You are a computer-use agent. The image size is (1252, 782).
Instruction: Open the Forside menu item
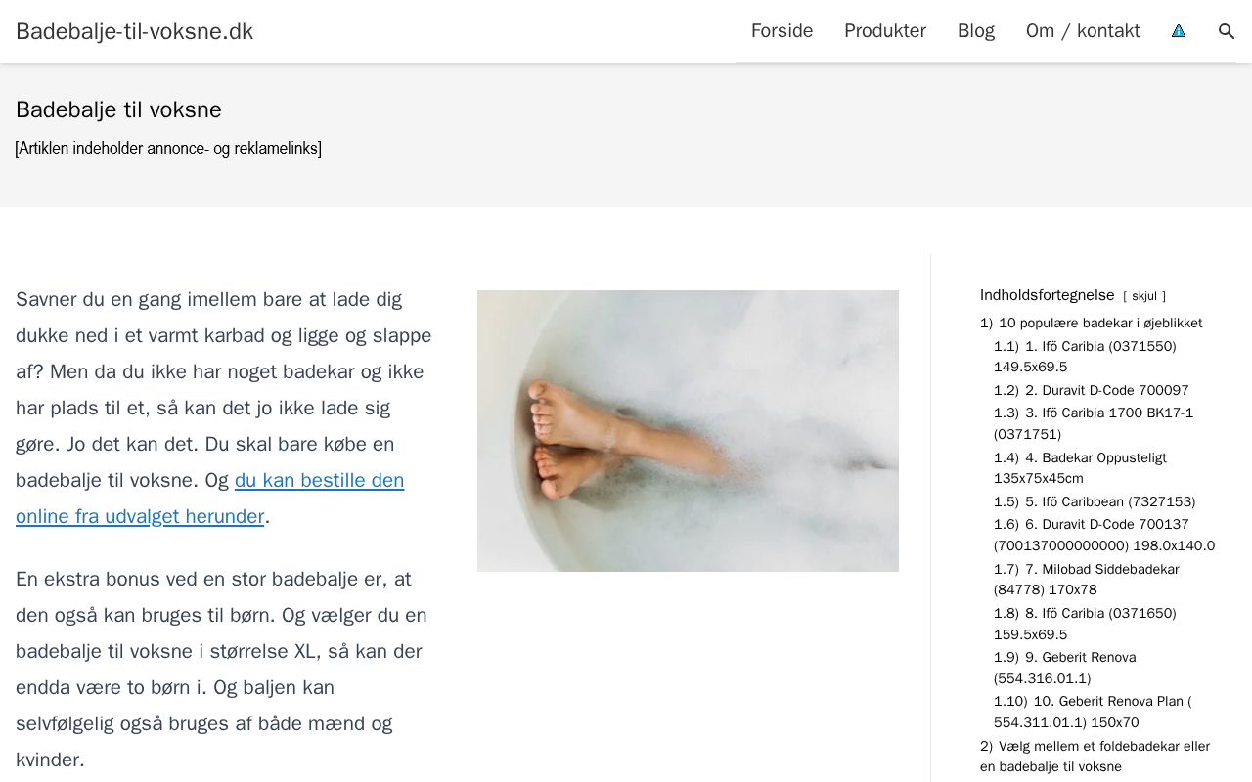coord(782,31)
